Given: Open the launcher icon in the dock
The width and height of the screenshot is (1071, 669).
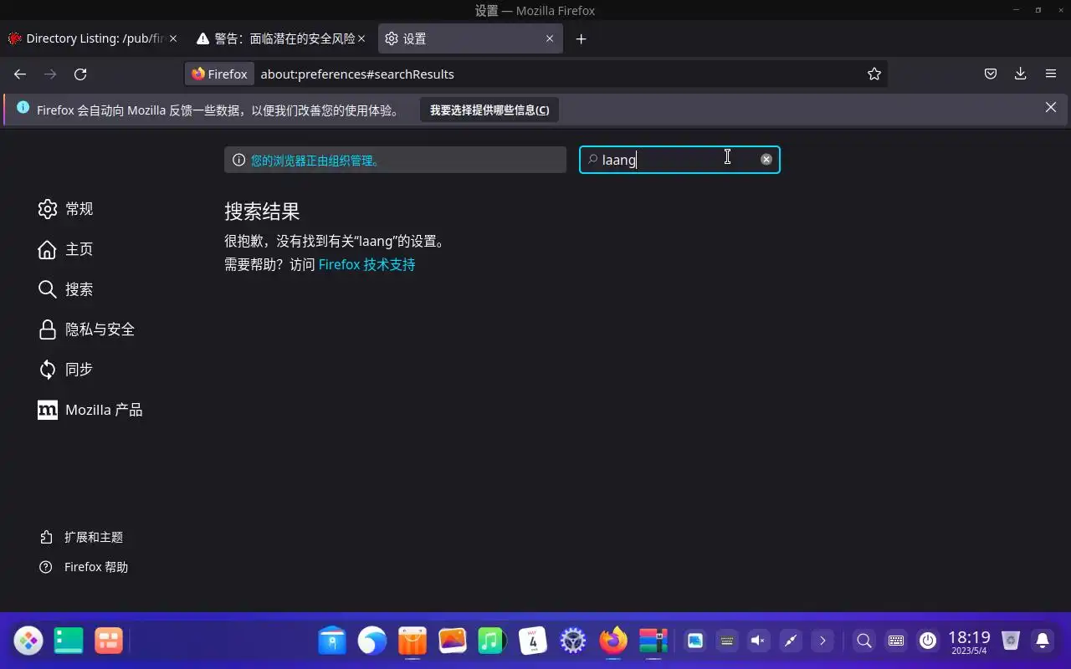Looking at the screenshot, I should coord(28,641).
